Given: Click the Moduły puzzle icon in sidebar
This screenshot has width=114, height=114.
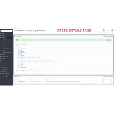Looking at the screenshot, I should (x=1, y=59).
